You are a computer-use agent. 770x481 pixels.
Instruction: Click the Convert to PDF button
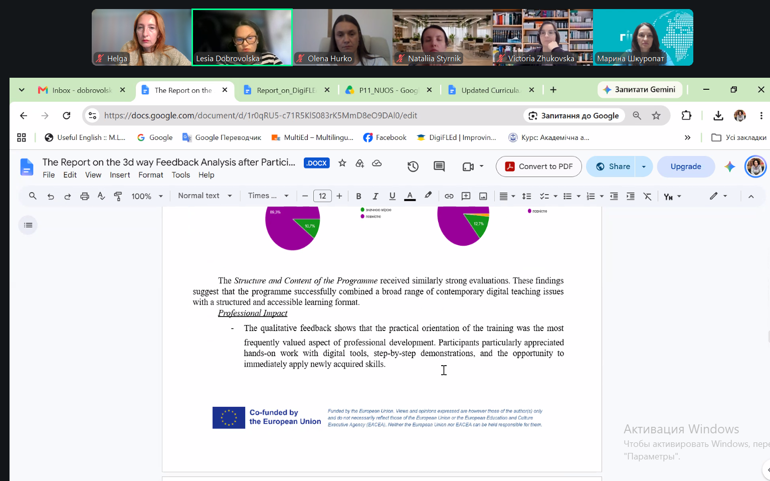click(539, 167)
